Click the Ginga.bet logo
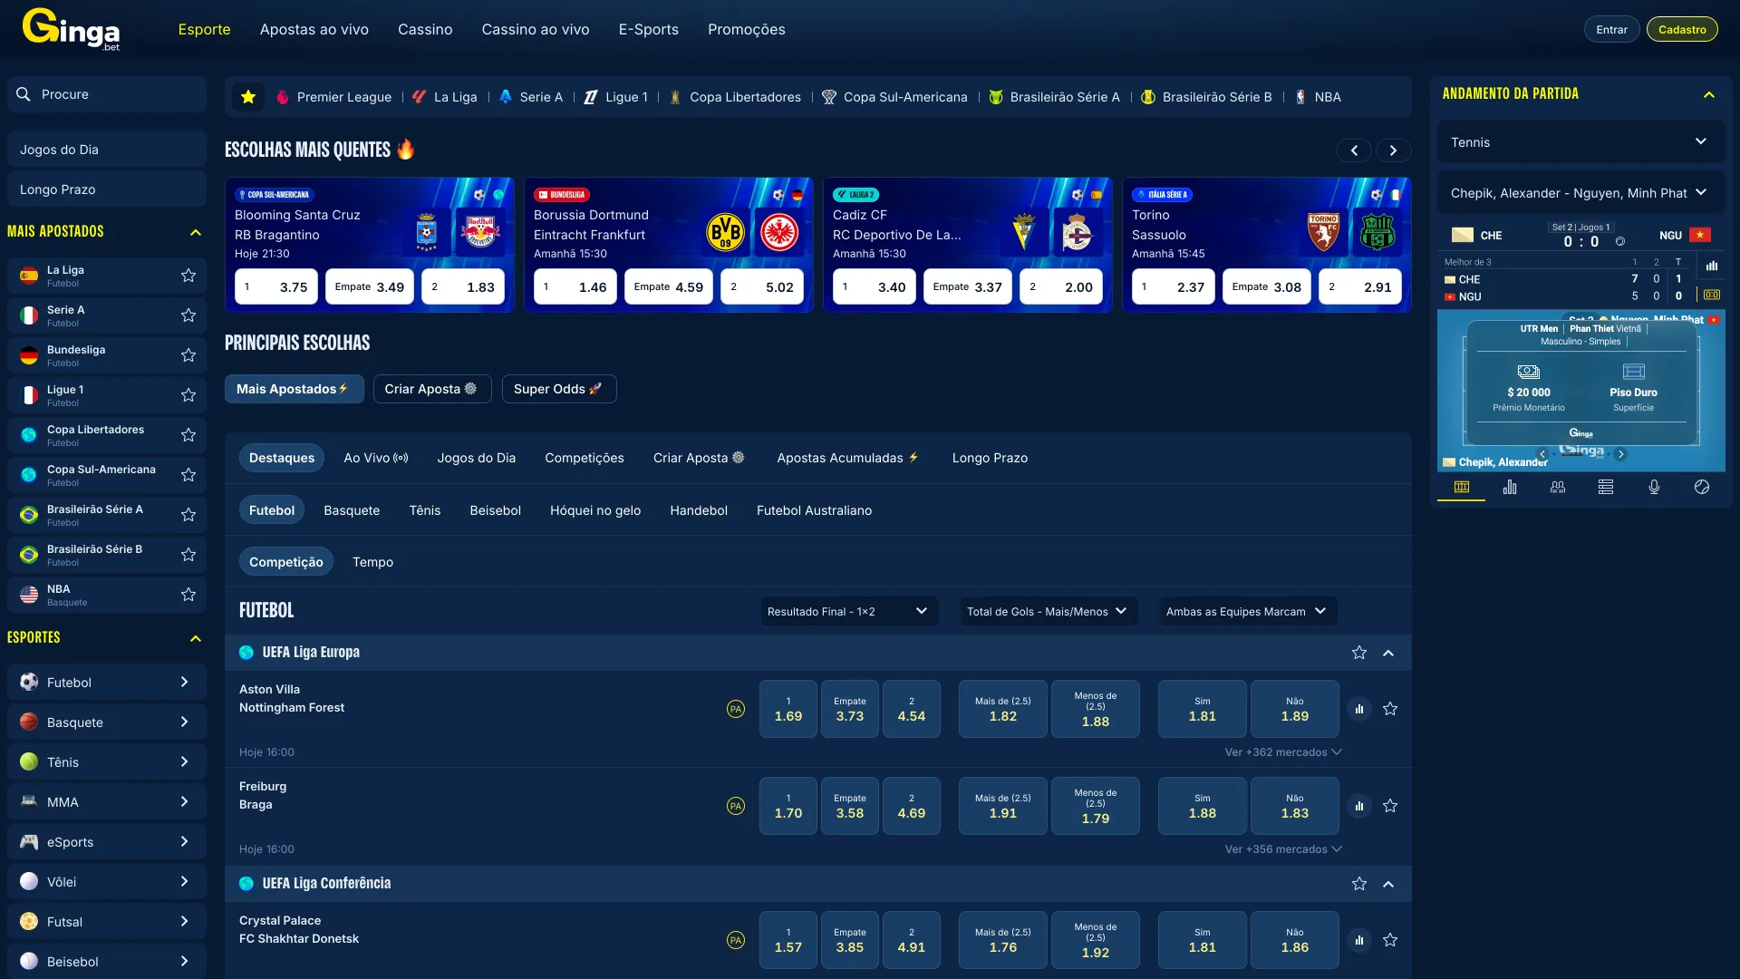 (71, 30)
